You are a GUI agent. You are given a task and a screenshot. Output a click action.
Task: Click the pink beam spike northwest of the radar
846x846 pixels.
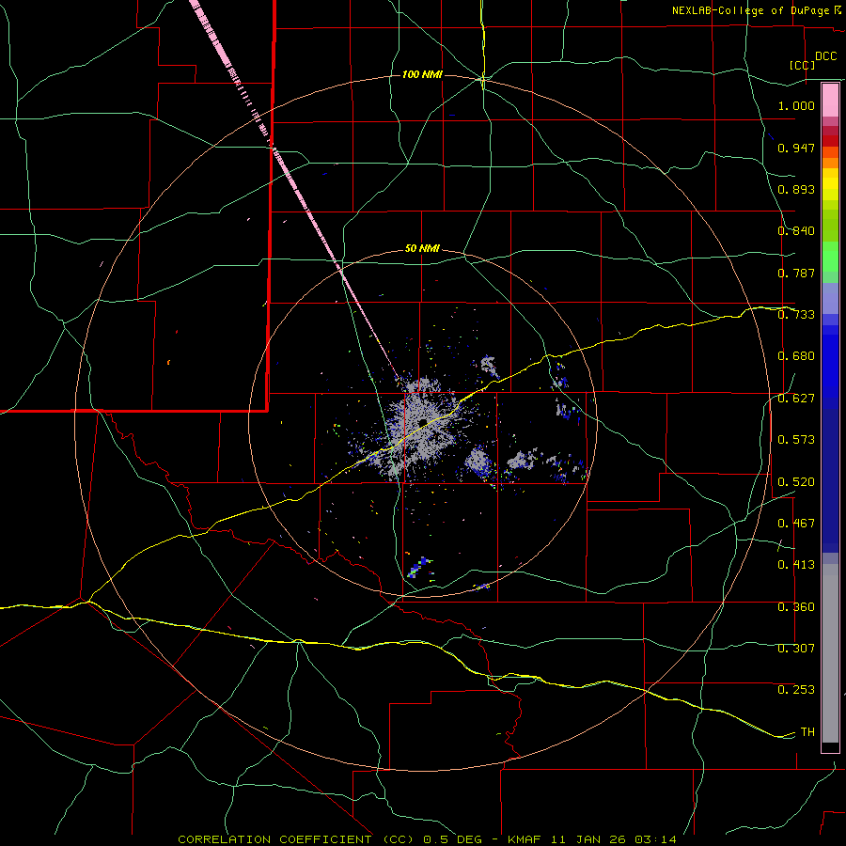point(294,187)
